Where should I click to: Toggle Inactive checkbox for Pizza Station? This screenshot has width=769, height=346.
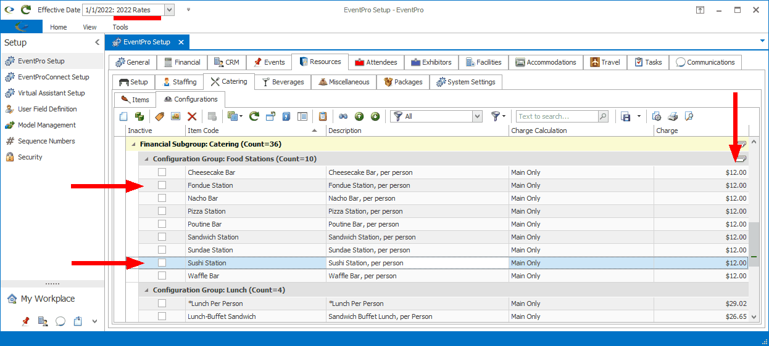[162, 211]
